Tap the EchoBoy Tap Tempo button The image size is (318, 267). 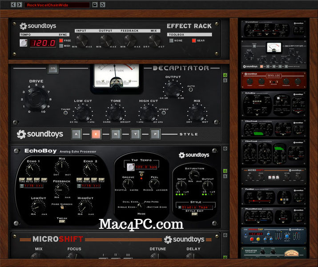coord(131,167)
